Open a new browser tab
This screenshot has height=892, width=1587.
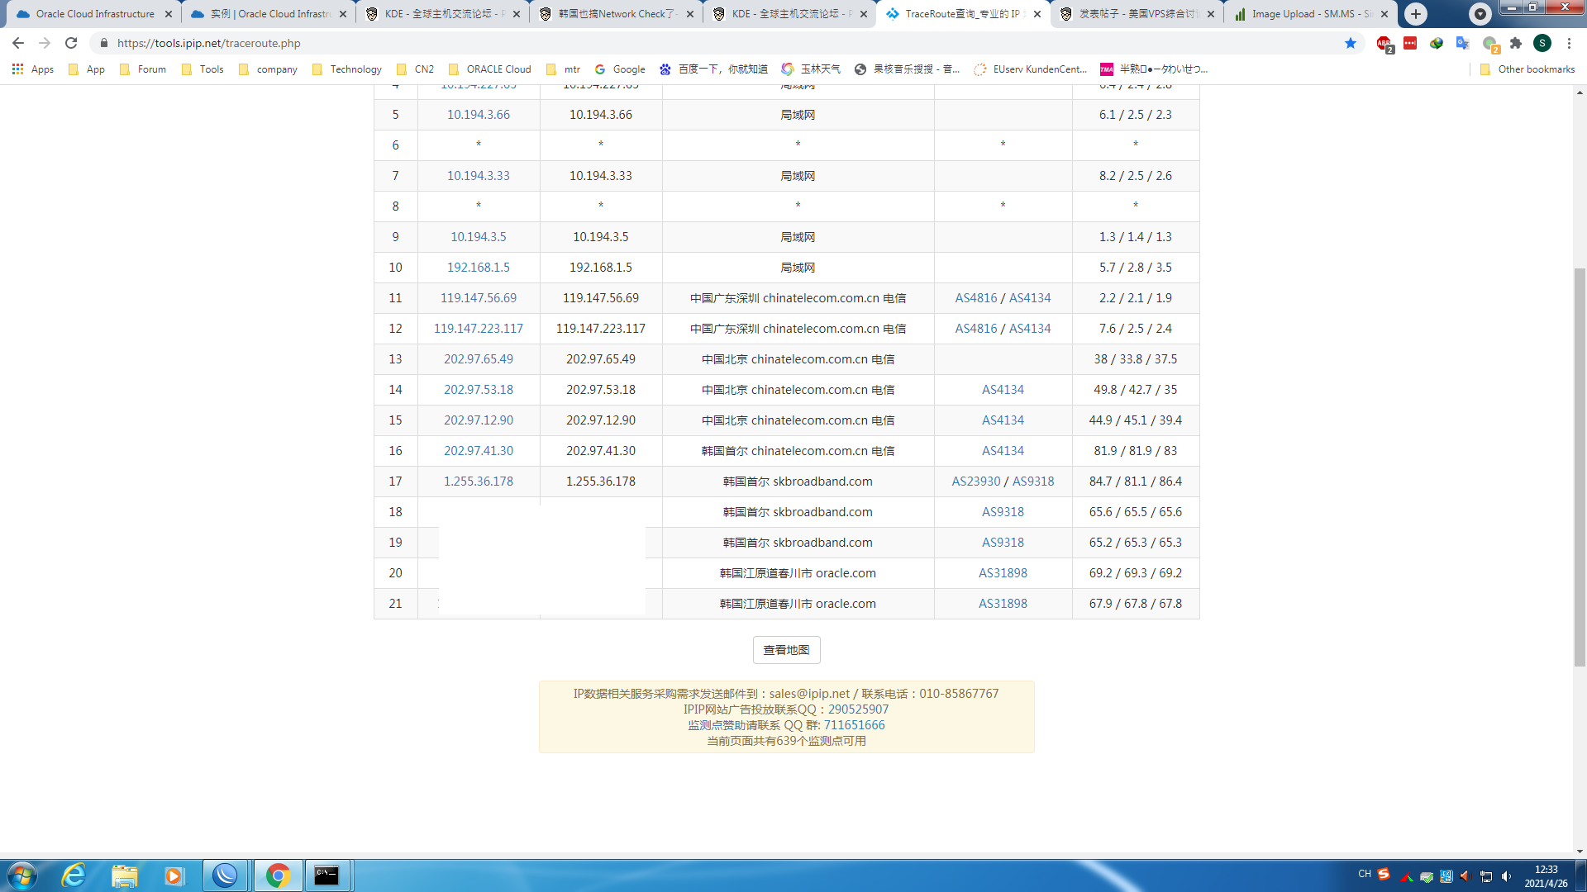pyautogui.click(x=1416, y=14)
